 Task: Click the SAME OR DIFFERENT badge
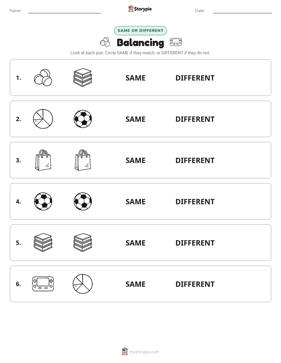140,31
